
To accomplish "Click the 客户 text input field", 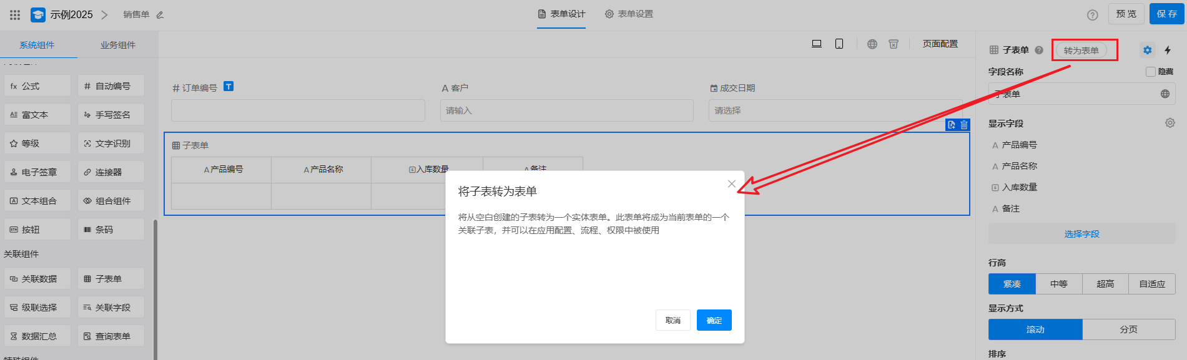I will [x=567, y=110].
